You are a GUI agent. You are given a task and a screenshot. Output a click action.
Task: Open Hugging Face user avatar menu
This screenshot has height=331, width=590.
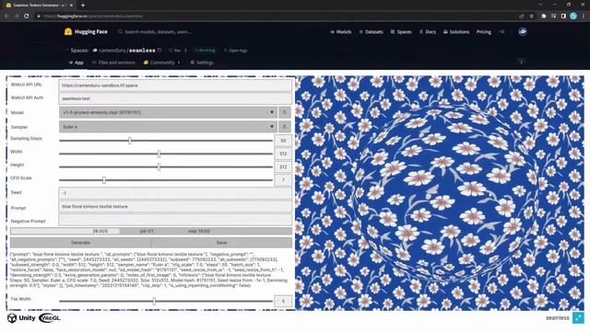[523, 32]
